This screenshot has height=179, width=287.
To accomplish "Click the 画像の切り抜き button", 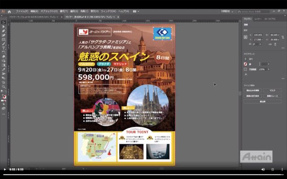I will pyautogui.click(x=252, y=96).
